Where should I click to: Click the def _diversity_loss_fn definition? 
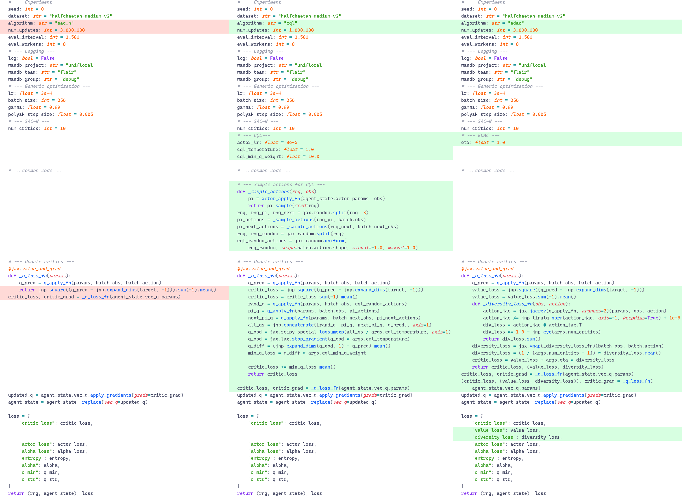[x=521, y=304]
